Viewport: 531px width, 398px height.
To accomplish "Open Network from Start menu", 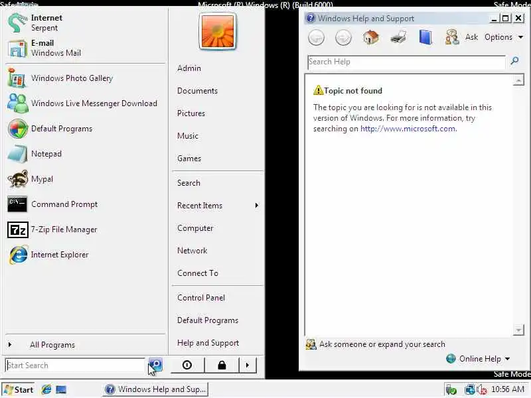I will coord(192,251).
